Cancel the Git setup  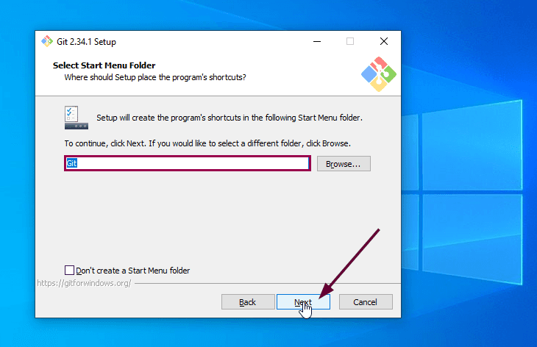click(366, 302)
